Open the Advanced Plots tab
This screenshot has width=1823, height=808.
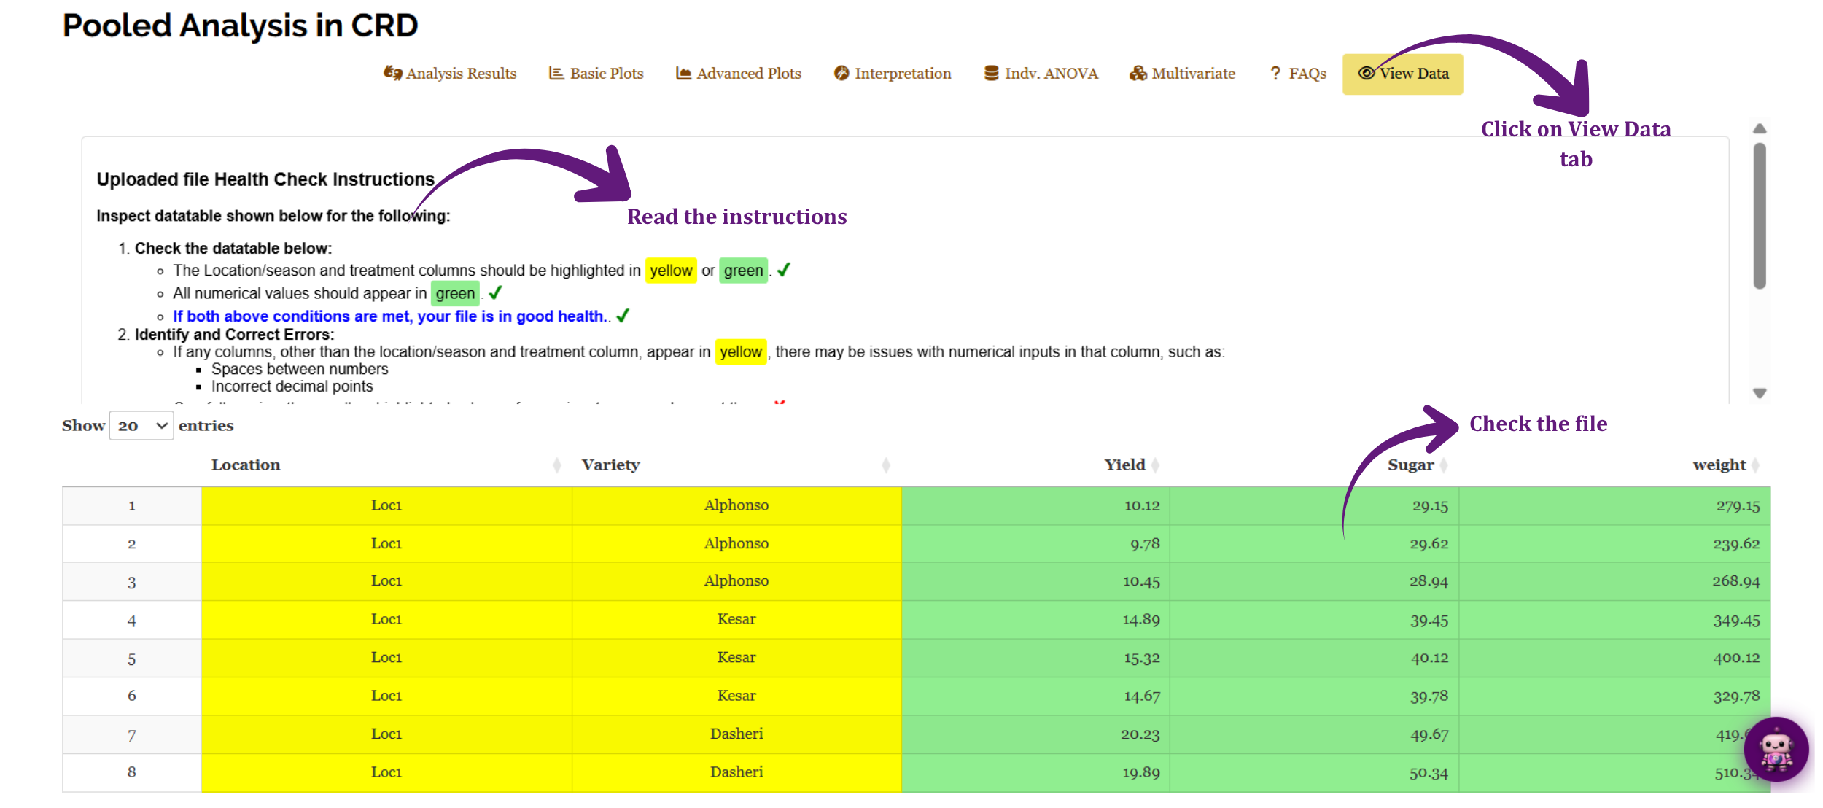[x=738, y=74]
